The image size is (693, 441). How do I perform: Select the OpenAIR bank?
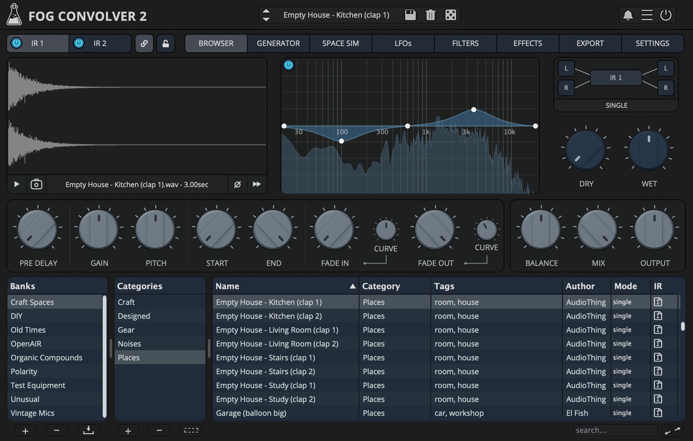(x=55, y=344)
